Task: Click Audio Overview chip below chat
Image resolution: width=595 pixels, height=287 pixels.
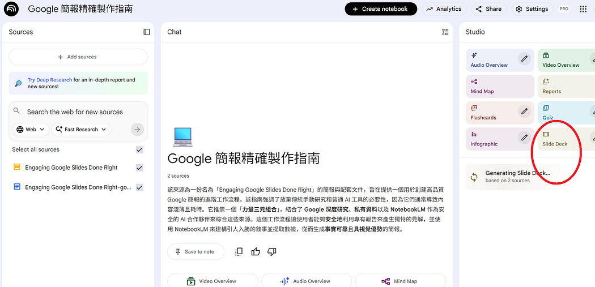Action: [306, 281]
